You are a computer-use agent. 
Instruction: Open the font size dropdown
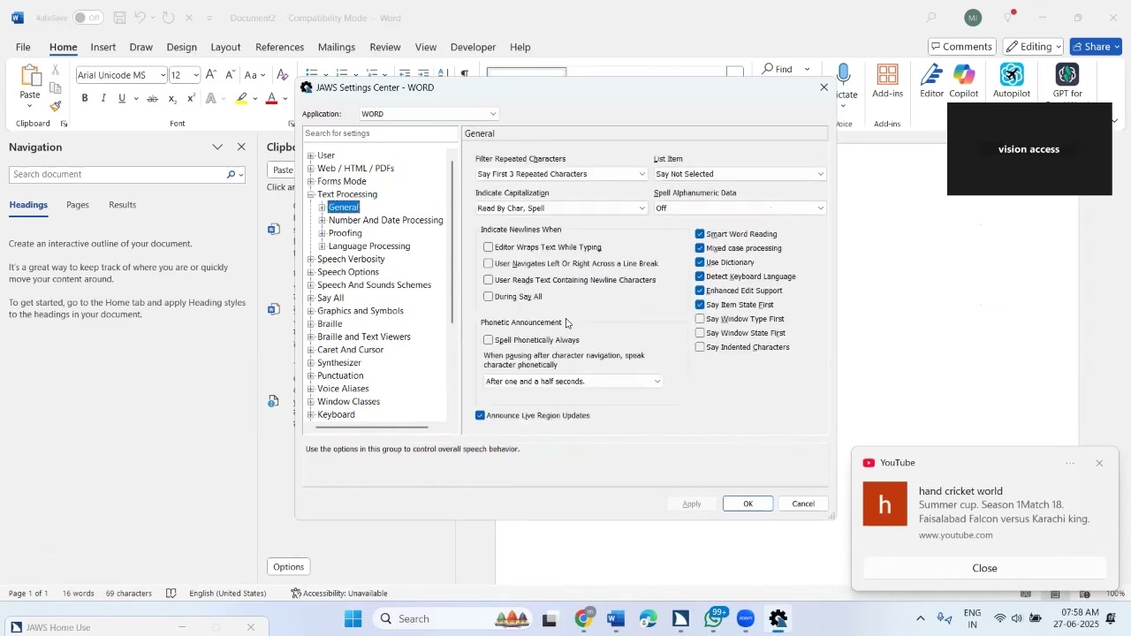(196, 75)
